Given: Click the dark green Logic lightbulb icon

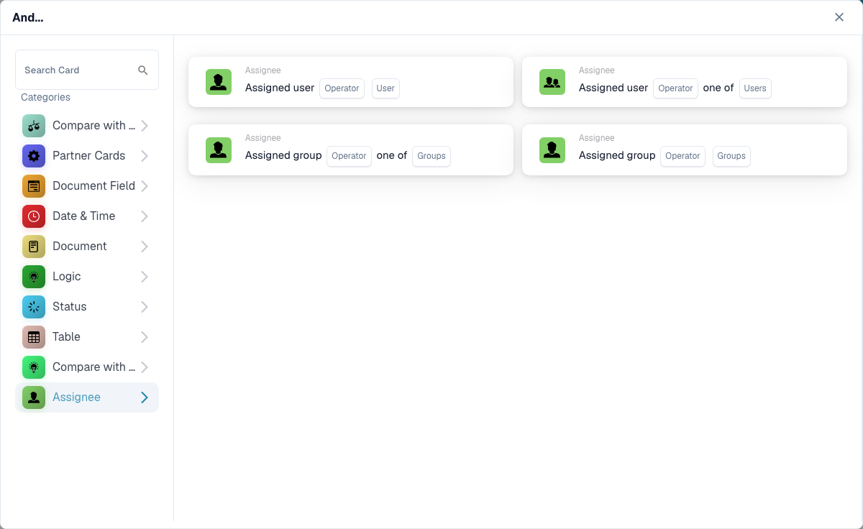Looking at the screenshot, I should tap(34, 277).
